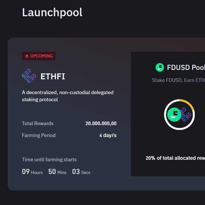Click the Farming Period label
Image resolution: width=205 pixels, height=205 pixels.
tap(39, 135)
